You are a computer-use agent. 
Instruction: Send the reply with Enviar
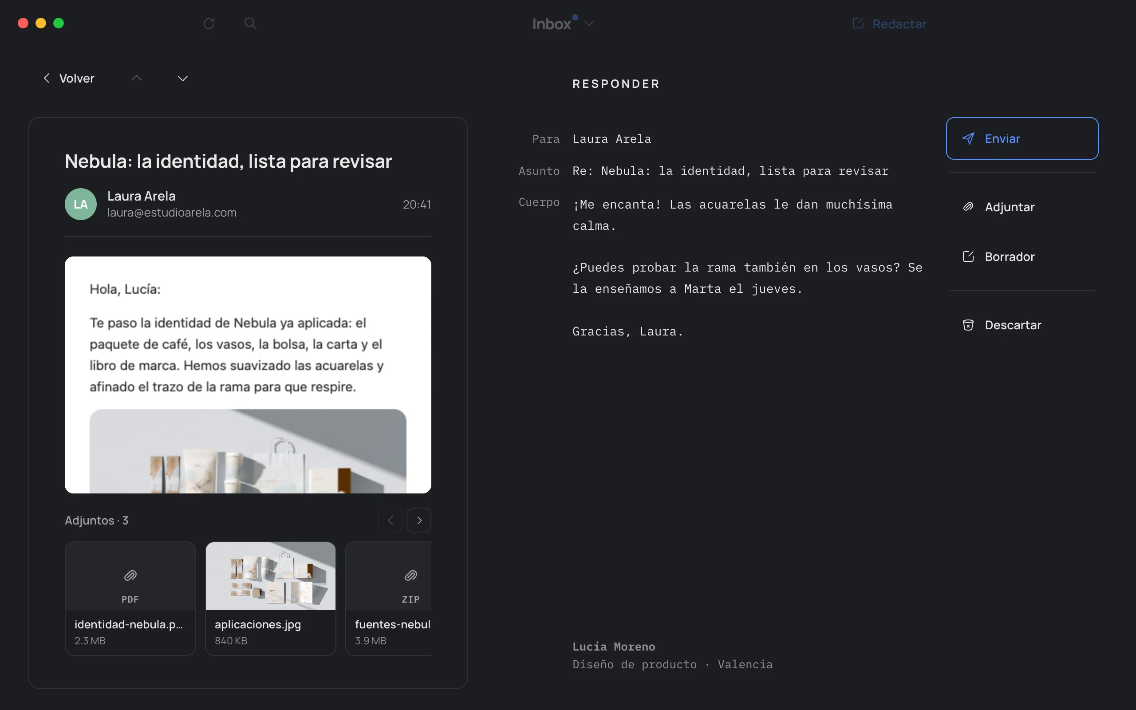[x=1022, y=138]
